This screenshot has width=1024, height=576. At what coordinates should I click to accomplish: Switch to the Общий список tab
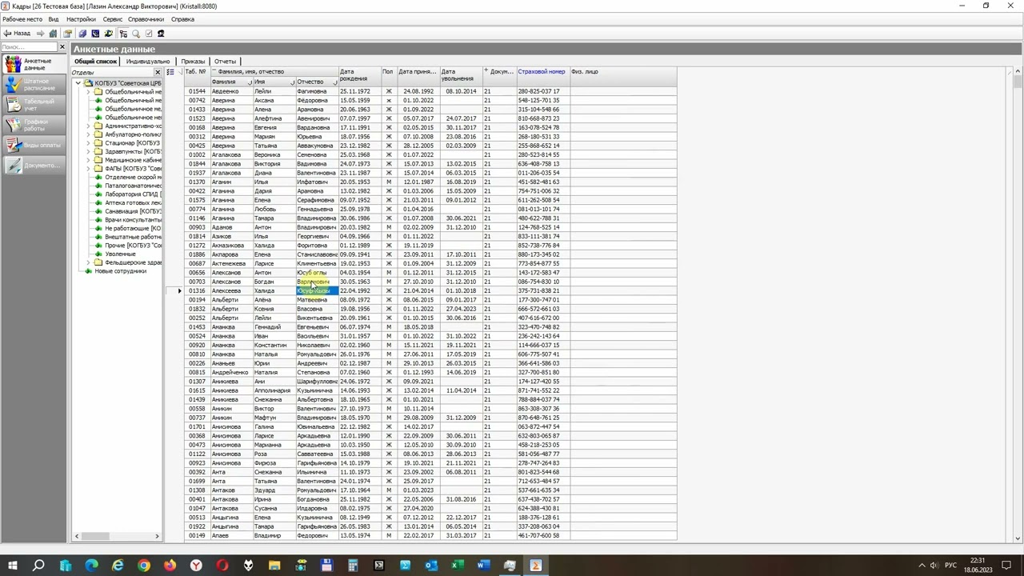click(95, 61)
